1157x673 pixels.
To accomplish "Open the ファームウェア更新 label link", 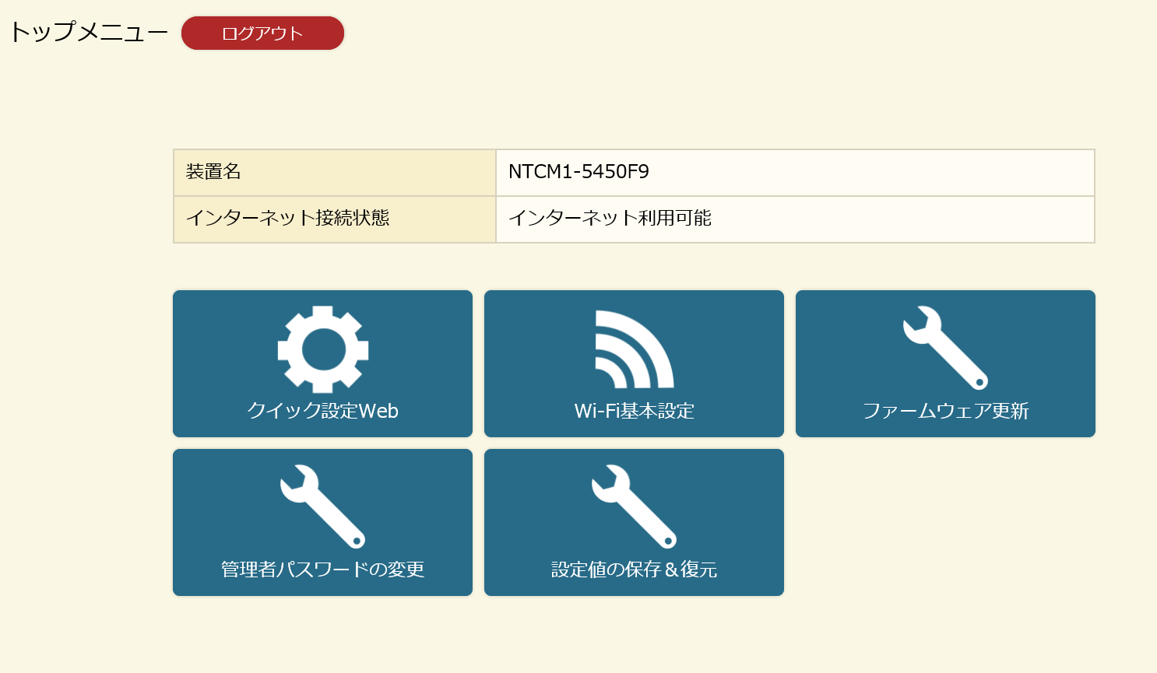I will click(x=945, y=411).
